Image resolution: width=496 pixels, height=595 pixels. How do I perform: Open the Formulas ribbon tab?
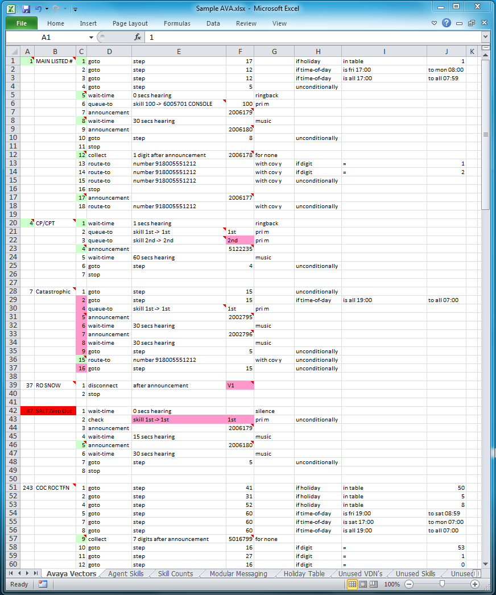(x=177, y=23)
